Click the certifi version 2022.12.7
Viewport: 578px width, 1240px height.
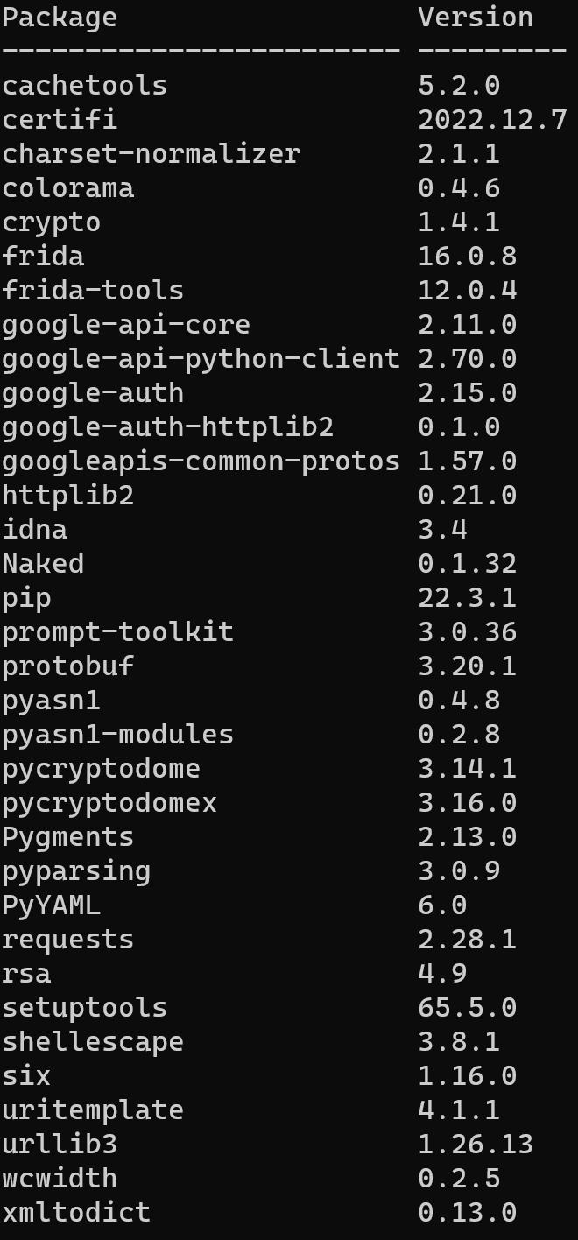pos(493,119)
